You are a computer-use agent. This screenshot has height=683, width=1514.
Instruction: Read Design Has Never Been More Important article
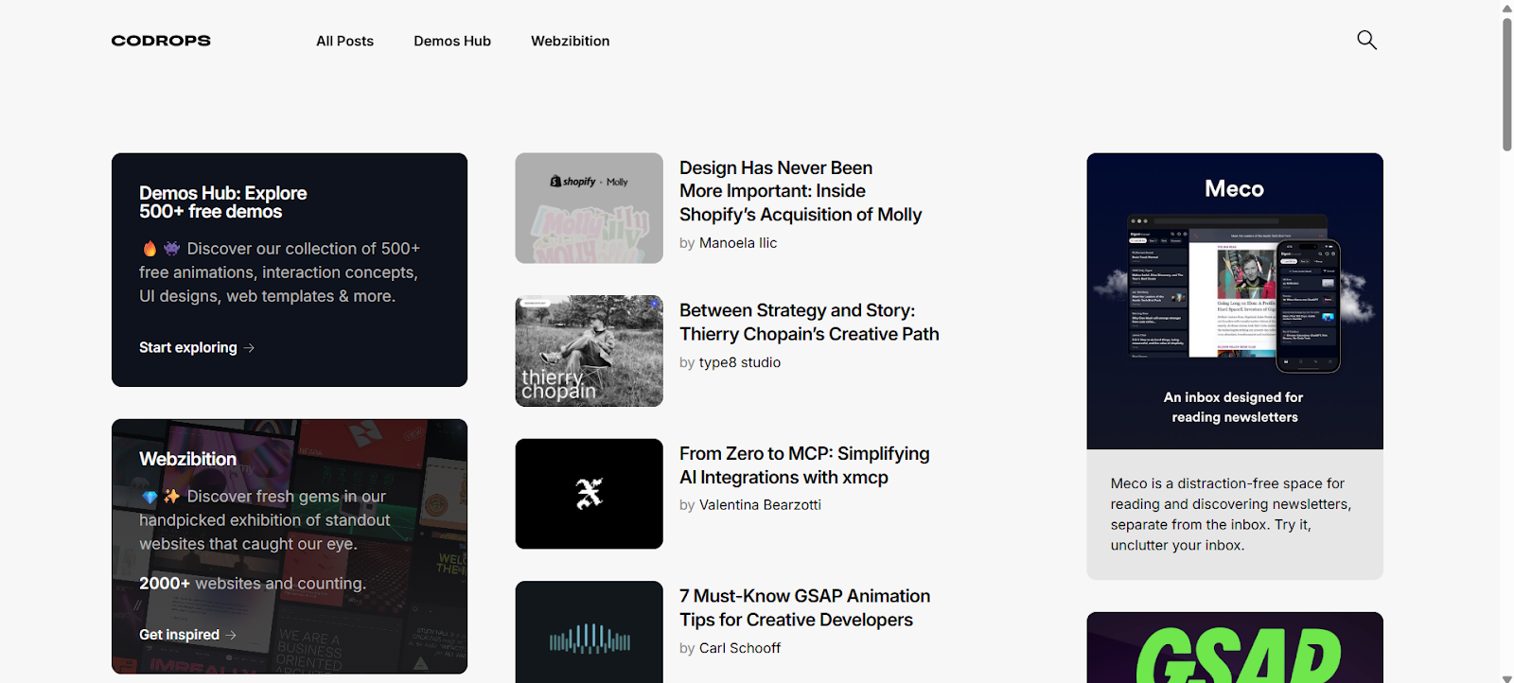tap(801, 191)
